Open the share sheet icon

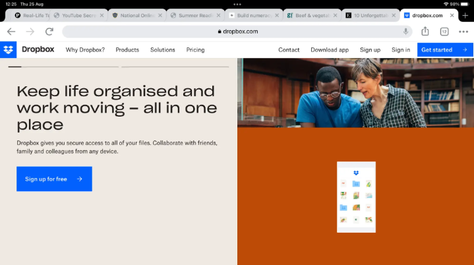(x=425, y=31)
